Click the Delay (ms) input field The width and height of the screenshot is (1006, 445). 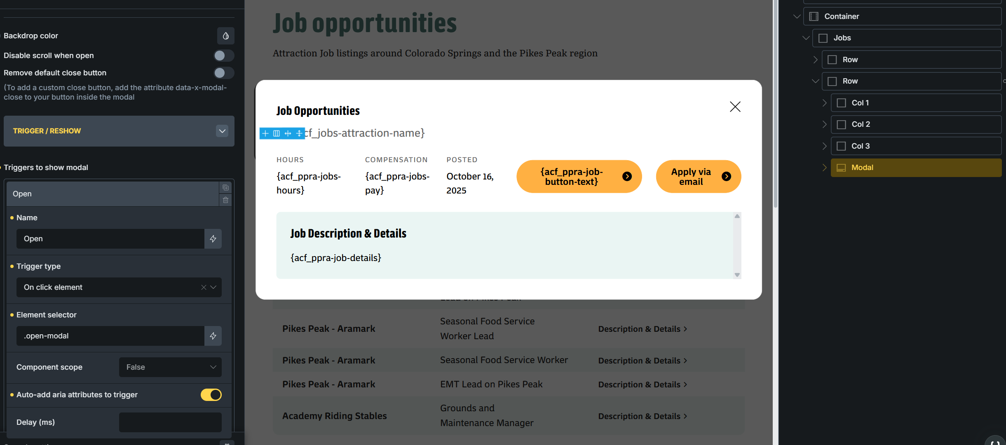[x=170, y=422]
